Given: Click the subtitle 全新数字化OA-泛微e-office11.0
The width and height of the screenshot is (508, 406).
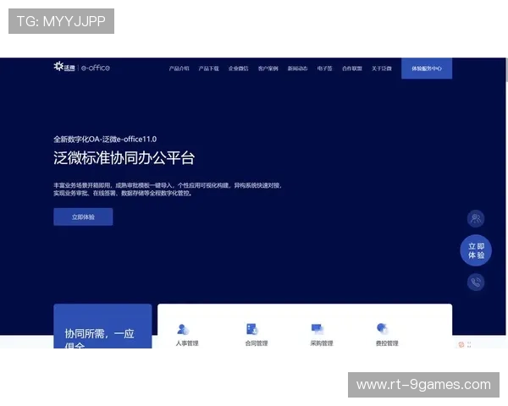Looking at the screenshot, I should pos(105,140).
